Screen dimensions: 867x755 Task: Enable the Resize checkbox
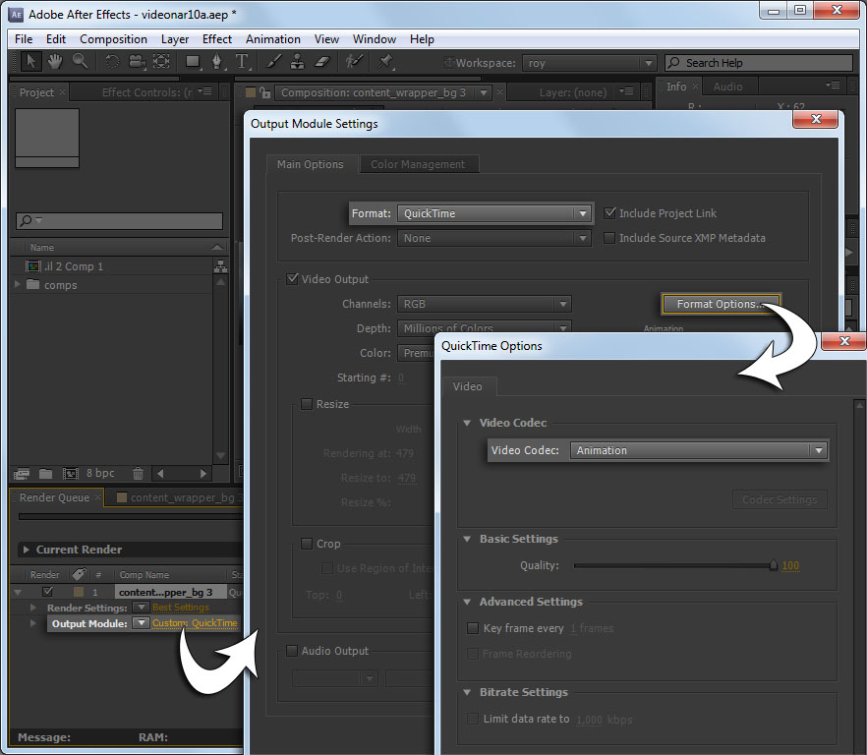307,404
